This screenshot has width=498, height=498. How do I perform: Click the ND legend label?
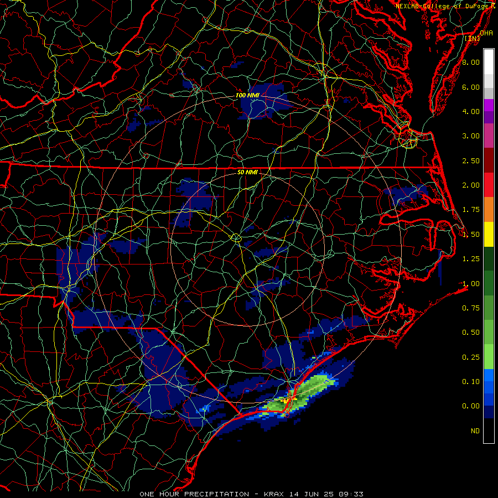[475, 431]
